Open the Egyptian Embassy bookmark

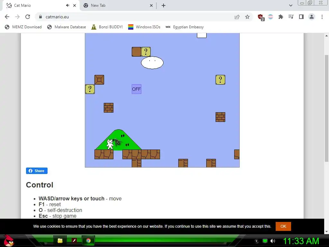pos(184,27)
